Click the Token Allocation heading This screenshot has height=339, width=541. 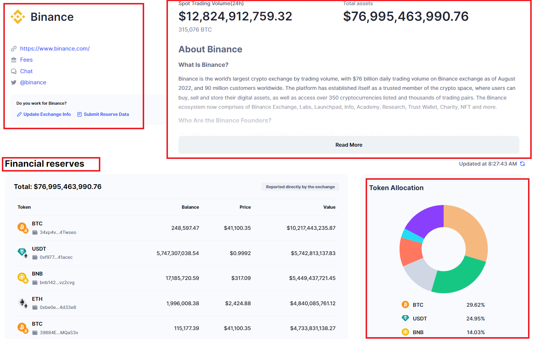(x=396, y=188)
